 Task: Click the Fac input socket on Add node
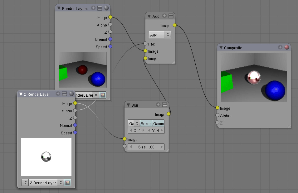tap(145, 44)
